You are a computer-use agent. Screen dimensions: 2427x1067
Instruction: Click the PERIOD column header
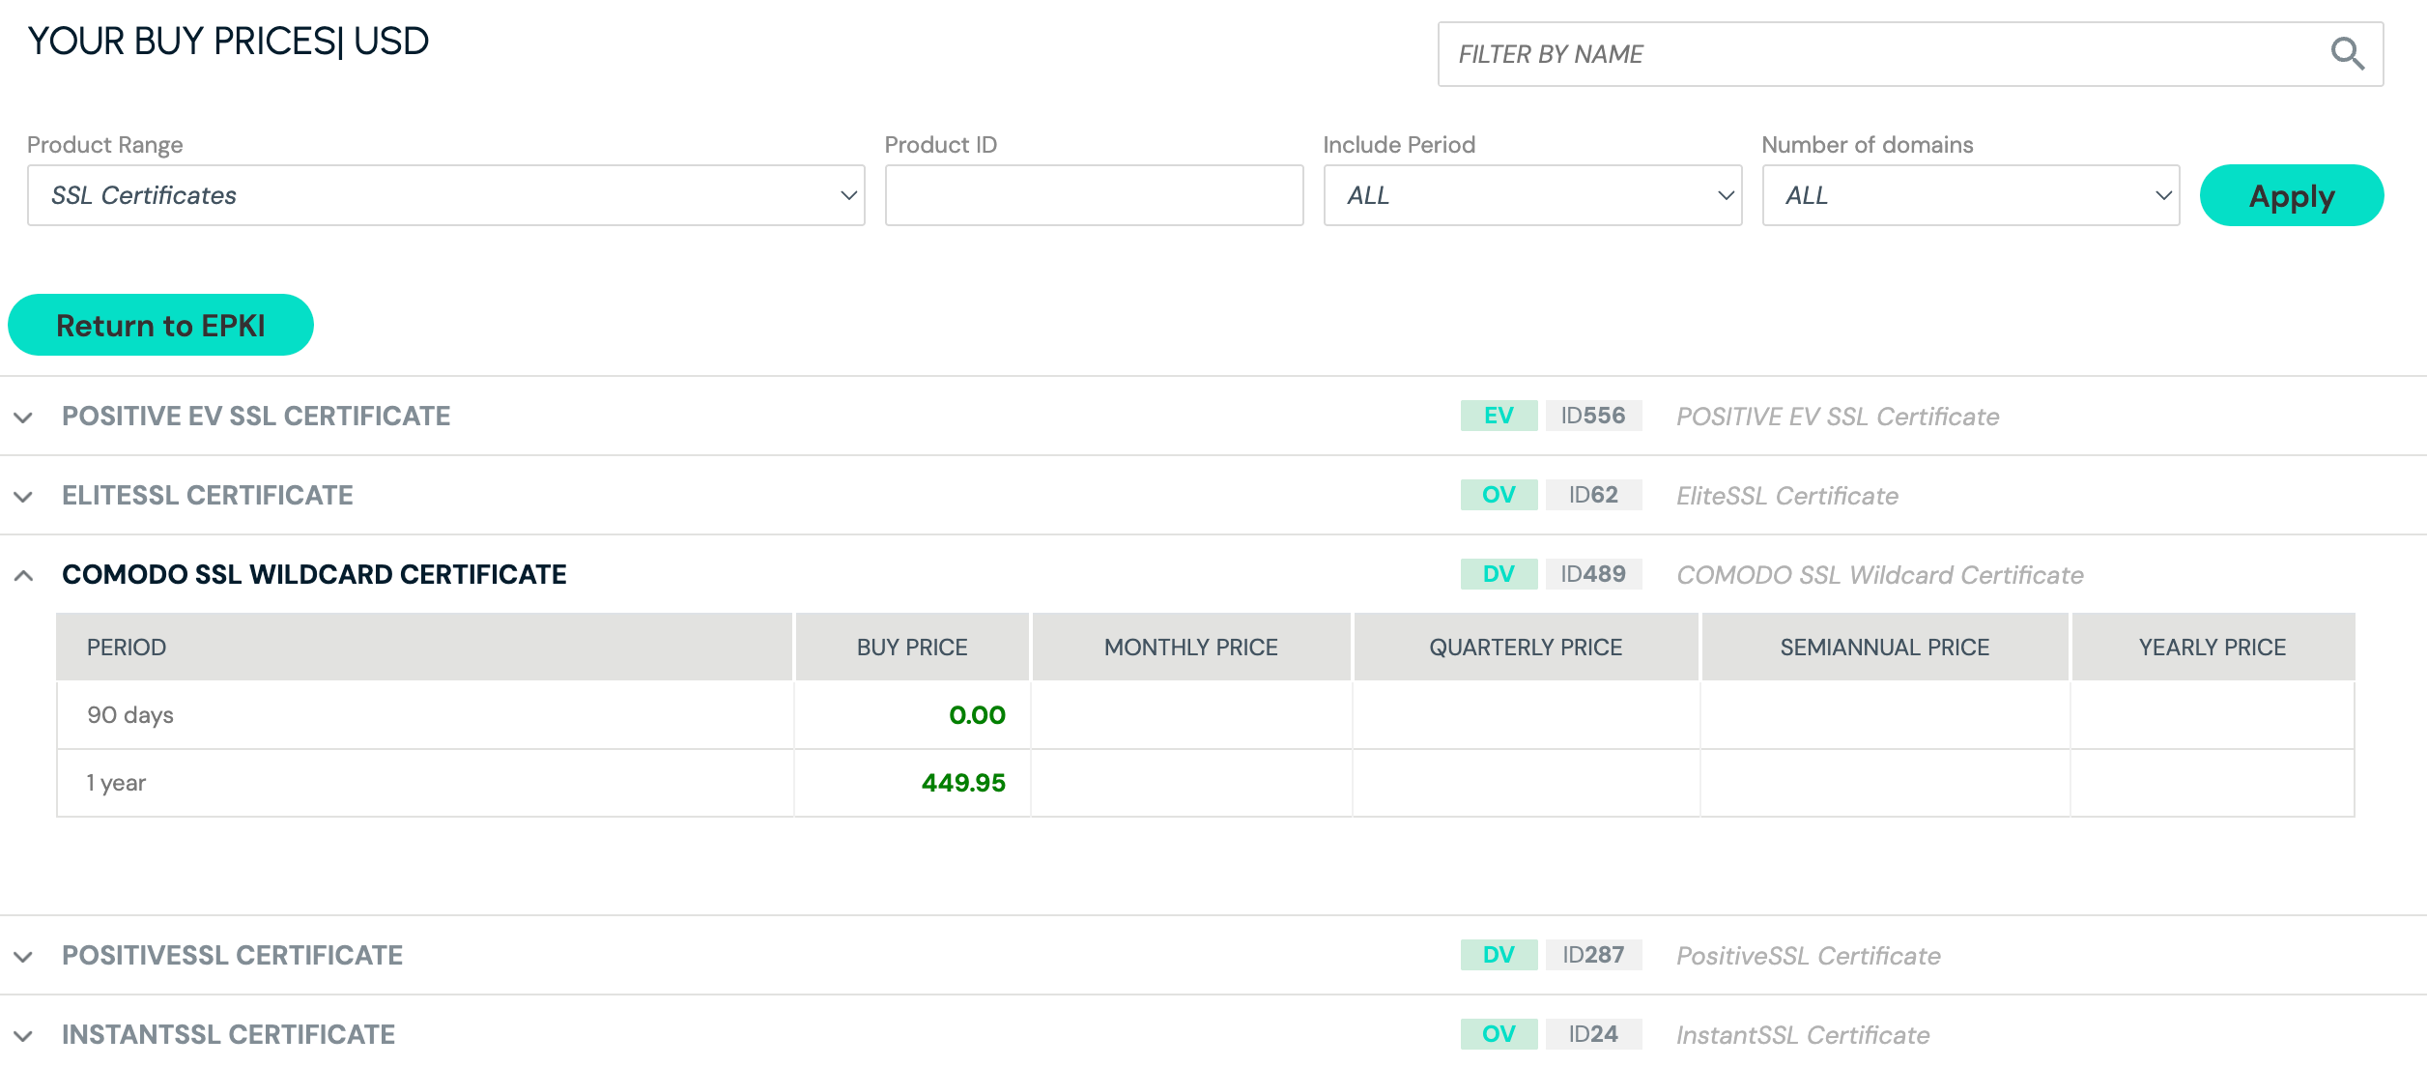[424, 647]
